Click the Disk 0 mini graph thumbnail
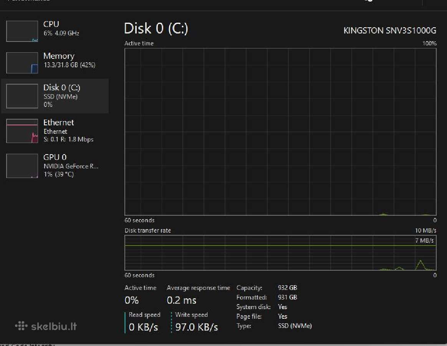 pyautogui.click(x=22, y=96)
